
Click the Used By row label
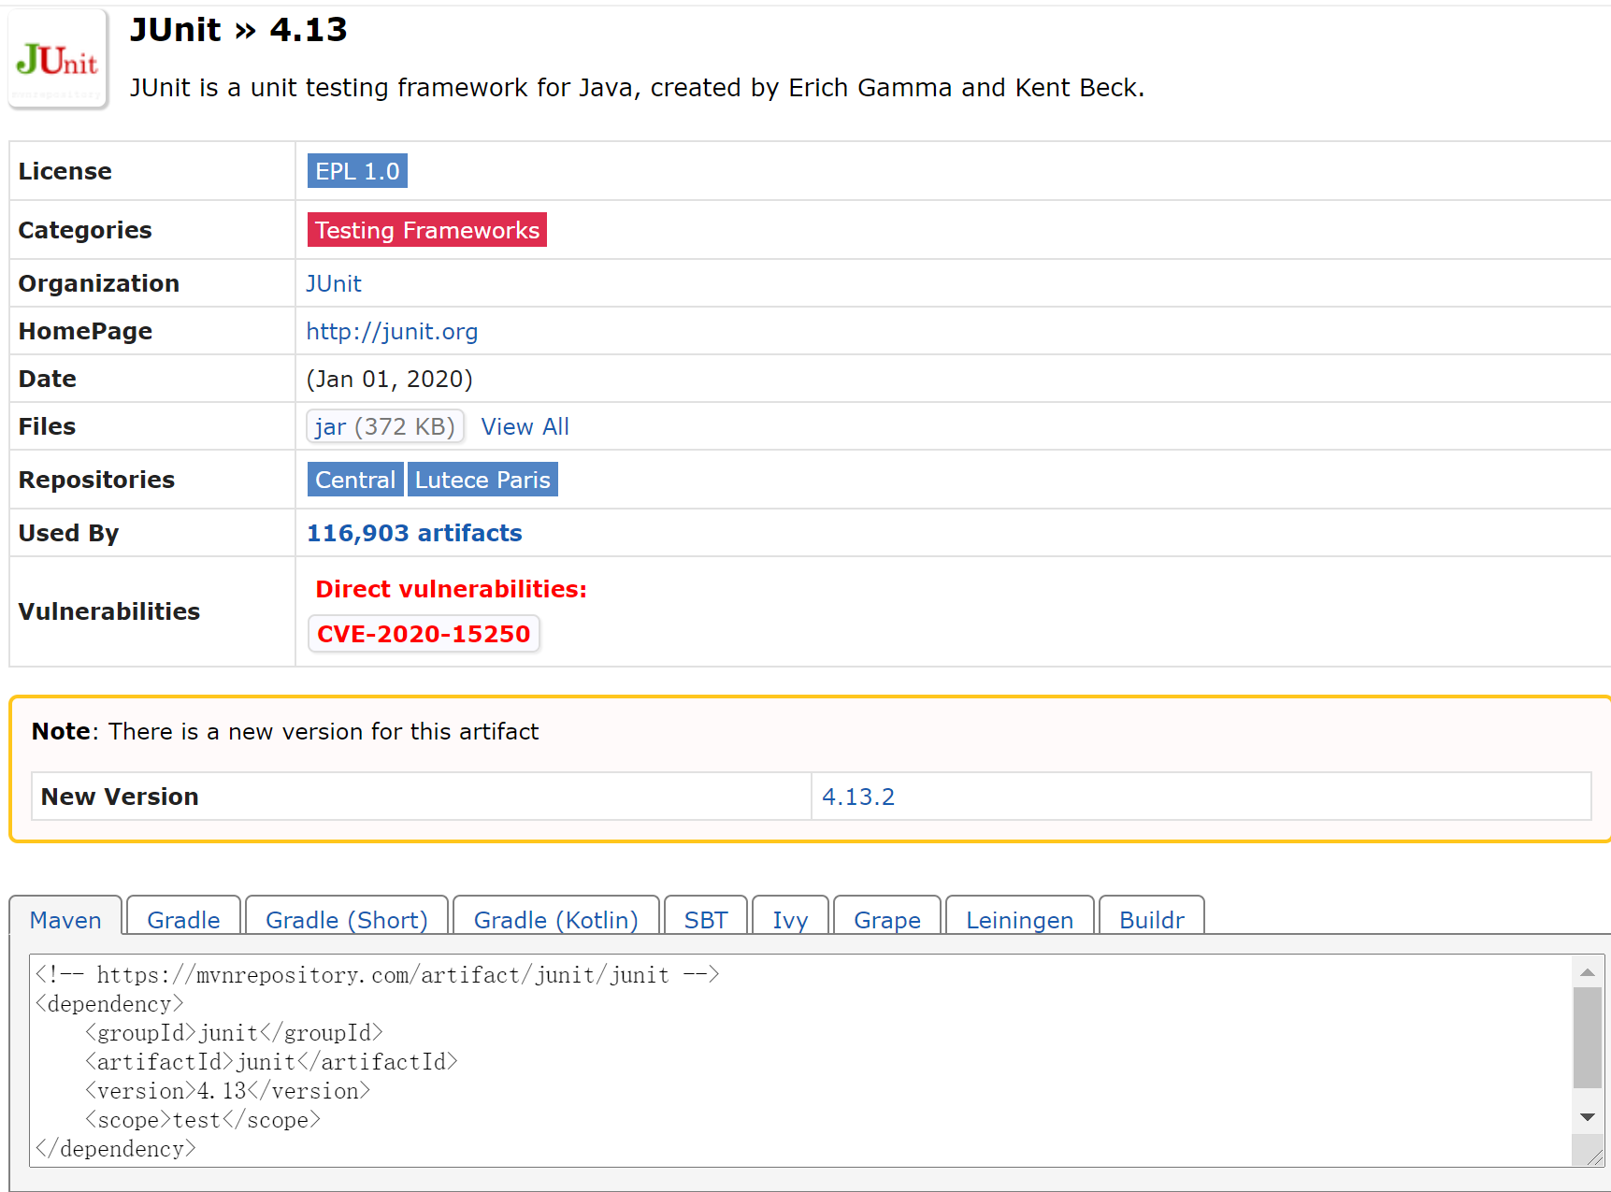coord(68,533)
